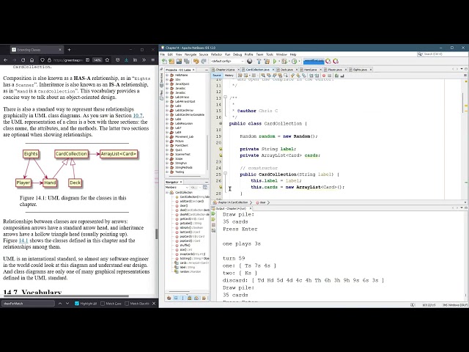This screenshot has width=469, height=352.
Task: Switch to Eights.java editor tab
Action: click(x=360, y=70)
